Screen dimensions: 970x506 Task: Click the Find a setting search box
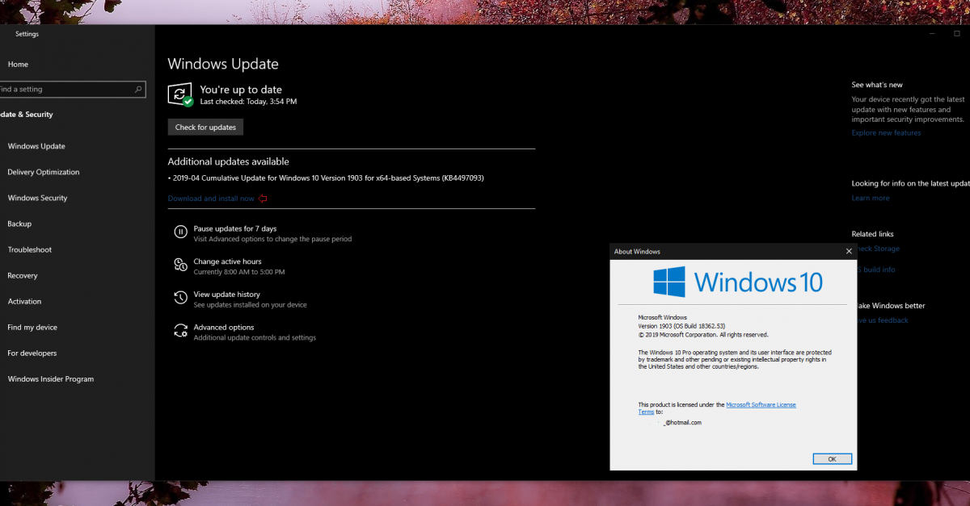tap(71, 90)
